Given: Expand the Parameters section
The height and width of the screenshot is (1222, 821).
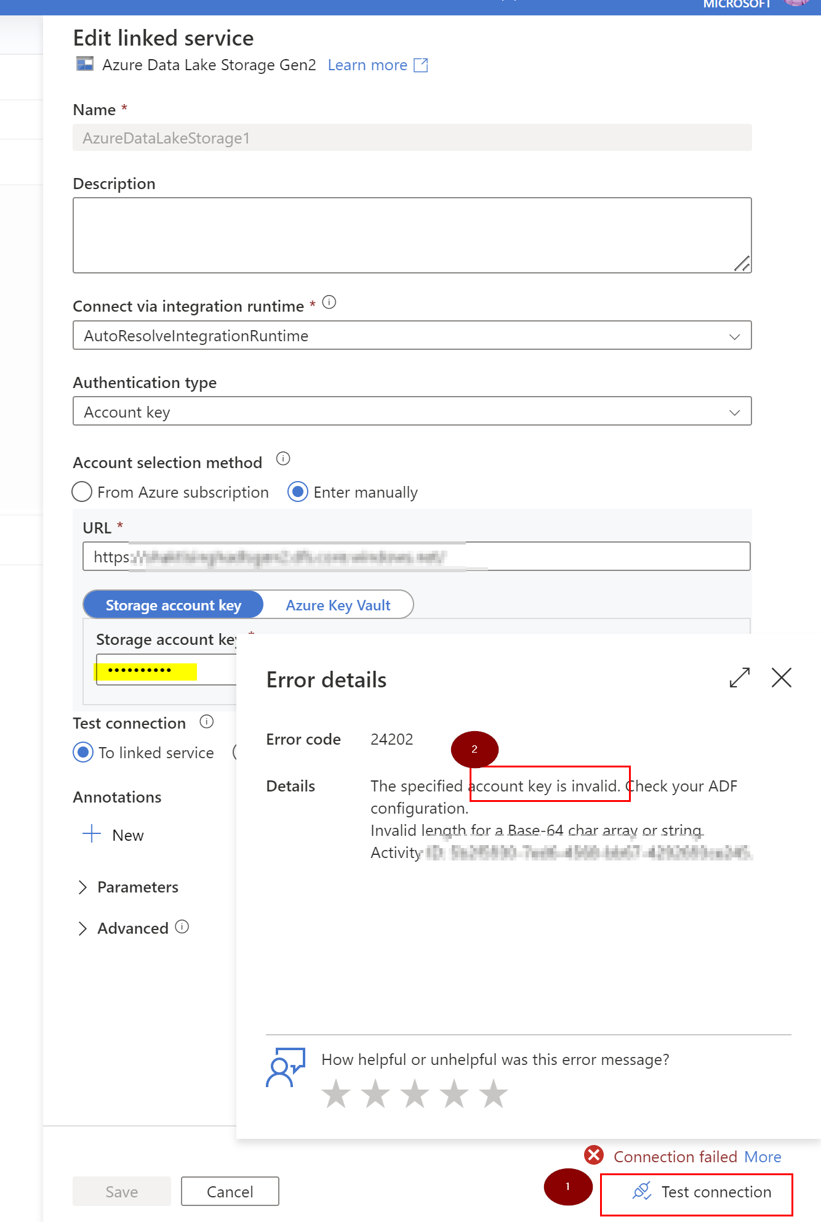Looking at the screenshot, I should 128,888.
